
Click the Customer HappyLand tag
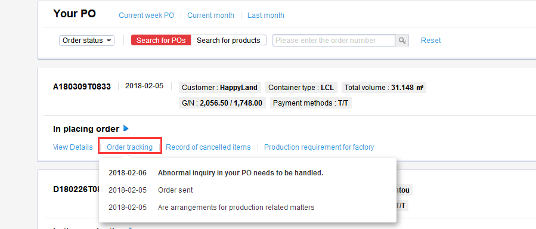220,88
